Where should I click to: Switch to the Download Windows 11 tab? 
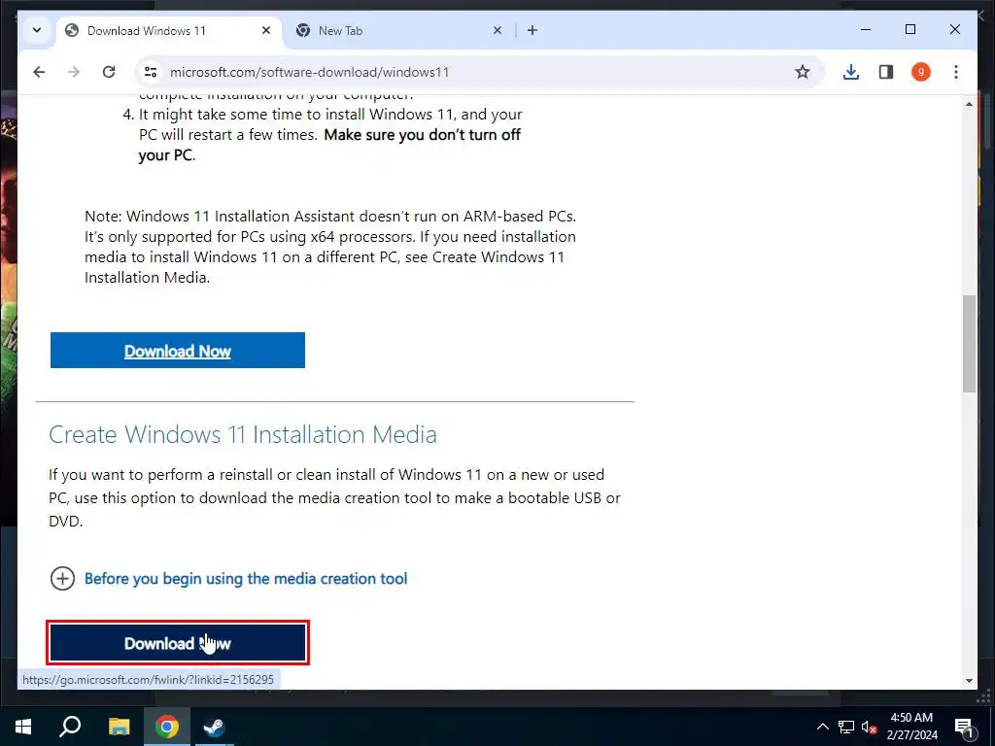pyautogui.click(x=169, y=30)
